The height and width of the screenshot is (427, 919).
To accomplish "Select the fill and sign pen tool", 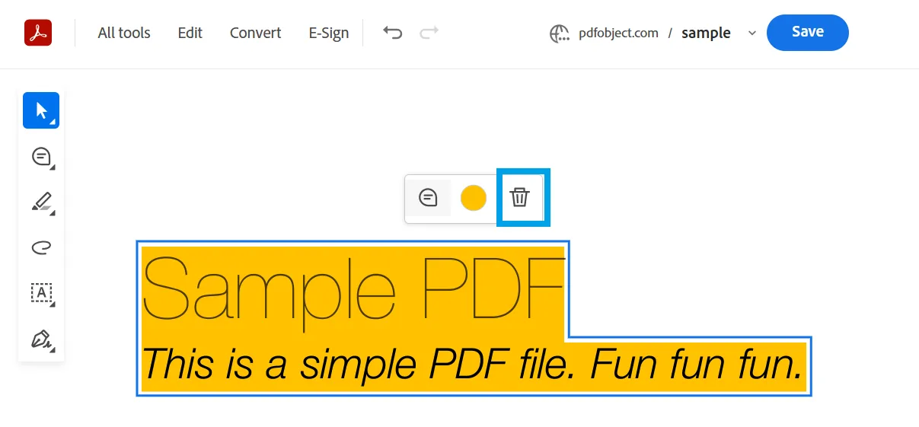I will 41,339.
